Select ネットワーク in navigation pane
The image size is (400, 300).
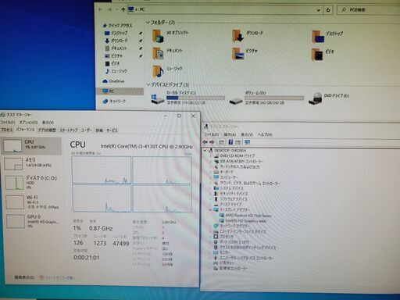tap(114, 102)
